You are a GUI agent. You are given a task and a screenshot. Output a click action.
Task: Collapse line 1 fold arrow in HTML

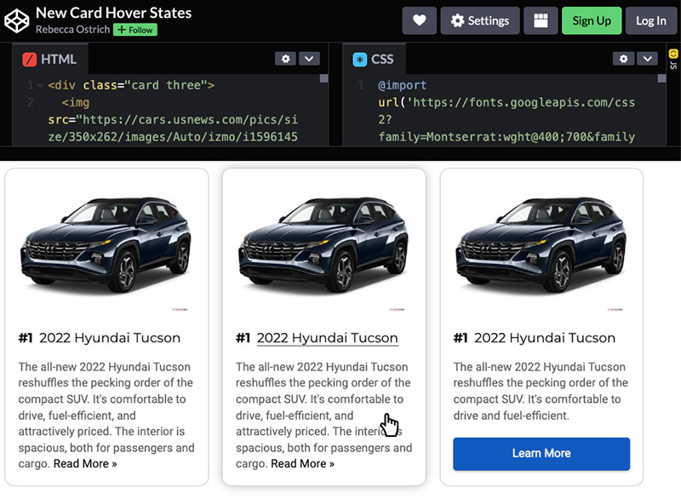[x=40, y=85]
